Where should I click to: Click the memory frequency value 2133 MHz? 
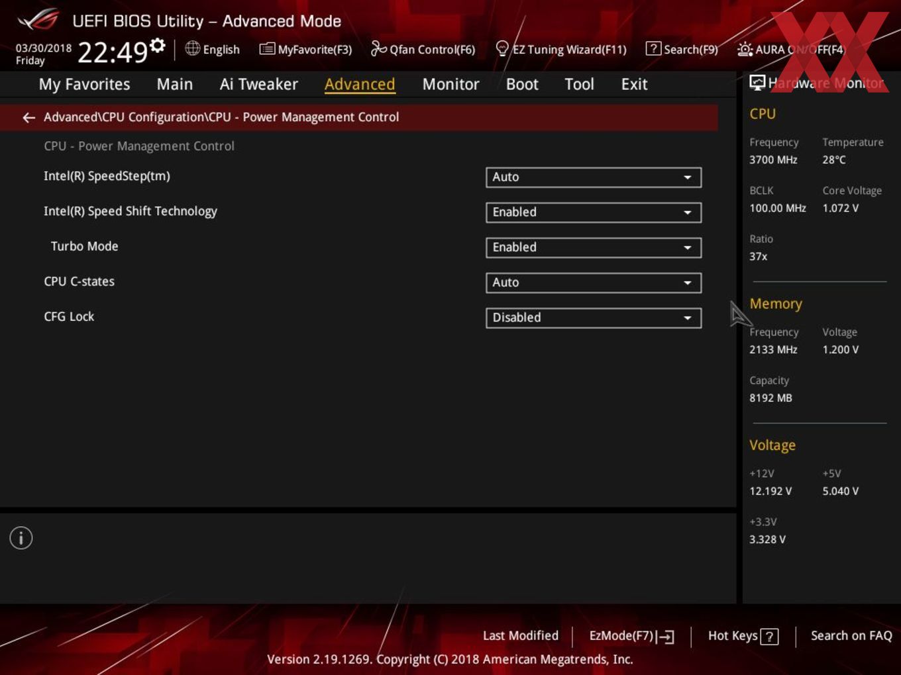coord(773,349)
